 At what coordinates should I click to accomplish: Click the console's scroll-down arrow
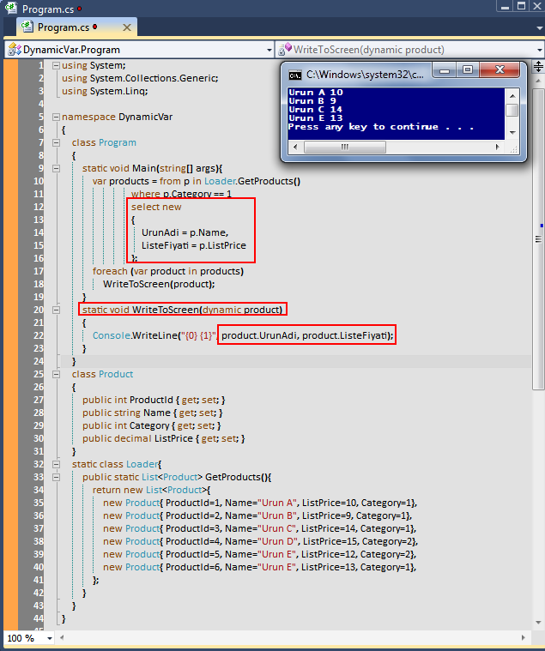(512, 133)
